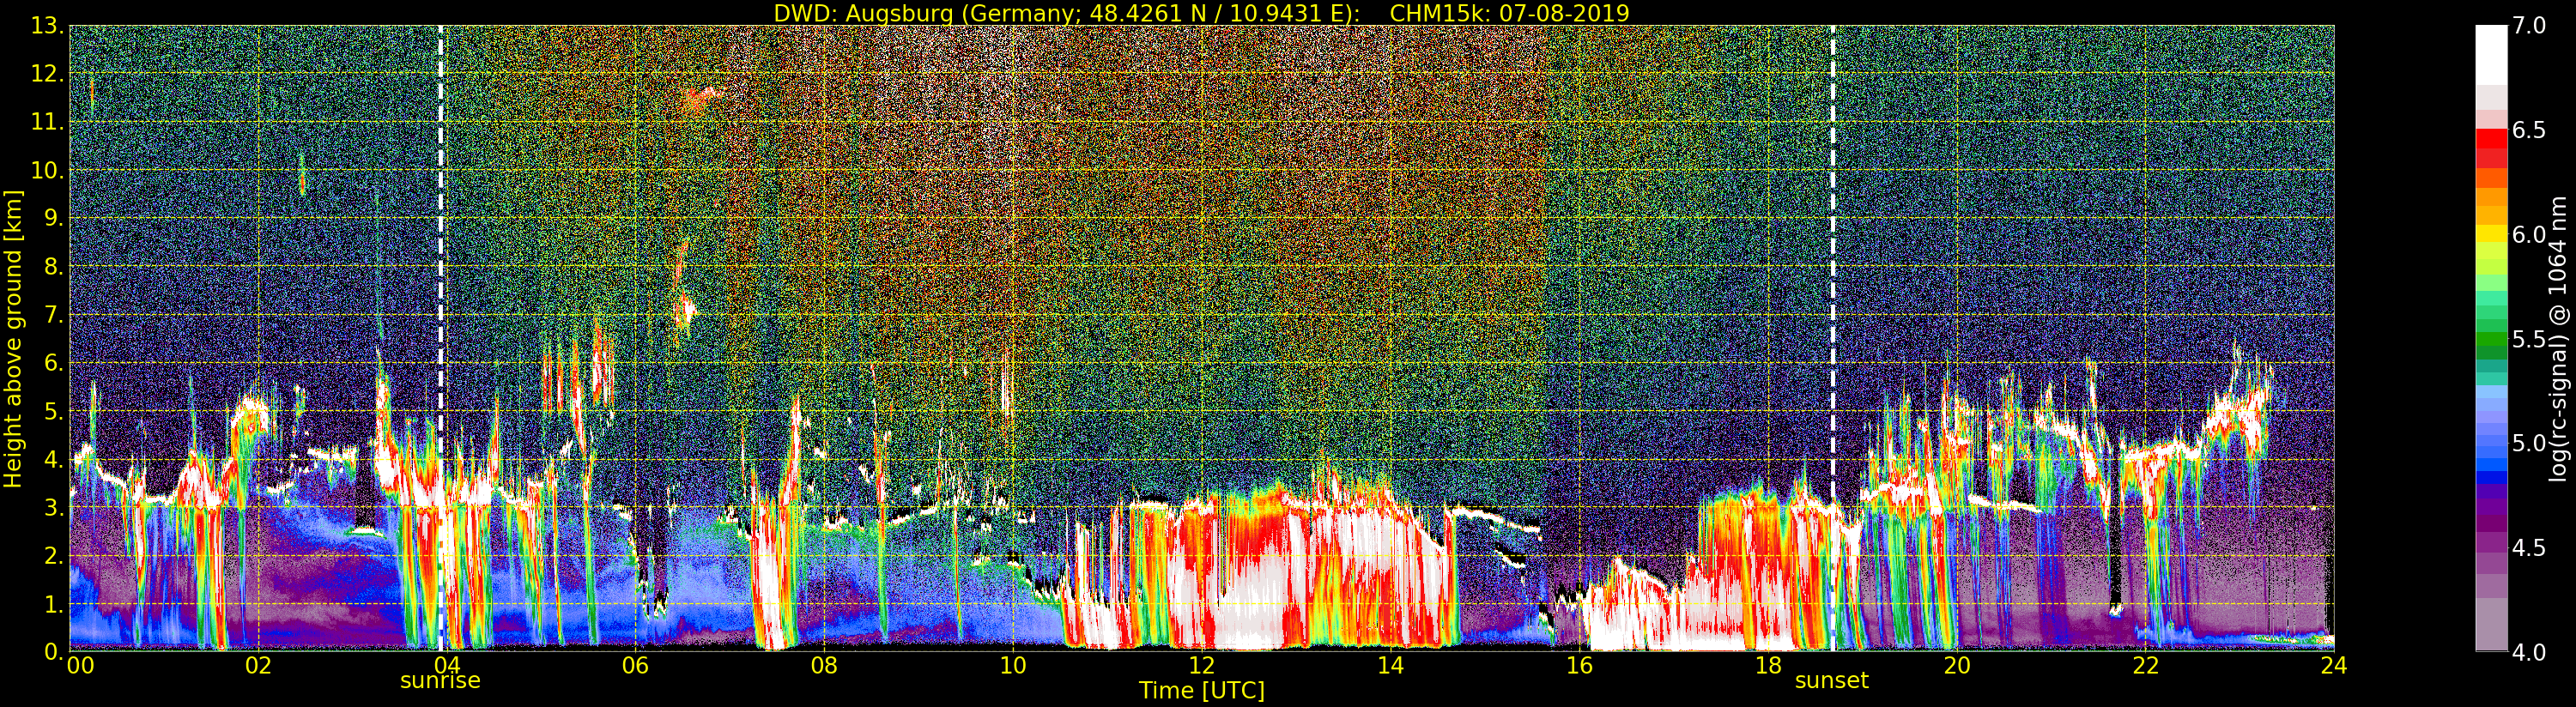Click the yellow colorbar band at 6.0
Viewport: 2576px width, 707px height.
coord(2491,234)
